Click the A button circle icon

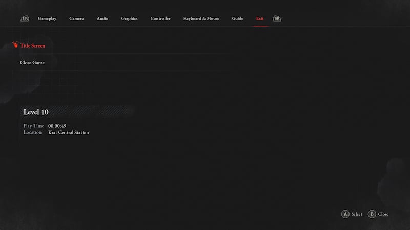pyautogui.click(x=345, y=214)
